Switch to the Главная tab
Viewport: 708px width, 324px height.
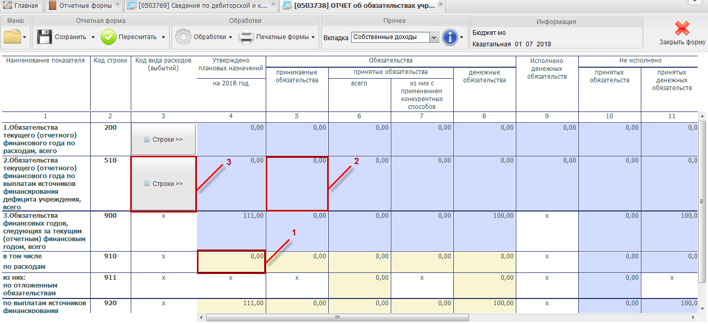(21, 6)
